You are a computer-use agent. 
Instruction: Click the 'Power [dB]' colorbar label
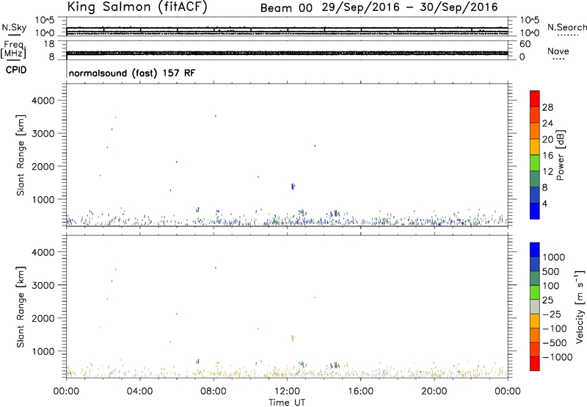pos(561,155)
